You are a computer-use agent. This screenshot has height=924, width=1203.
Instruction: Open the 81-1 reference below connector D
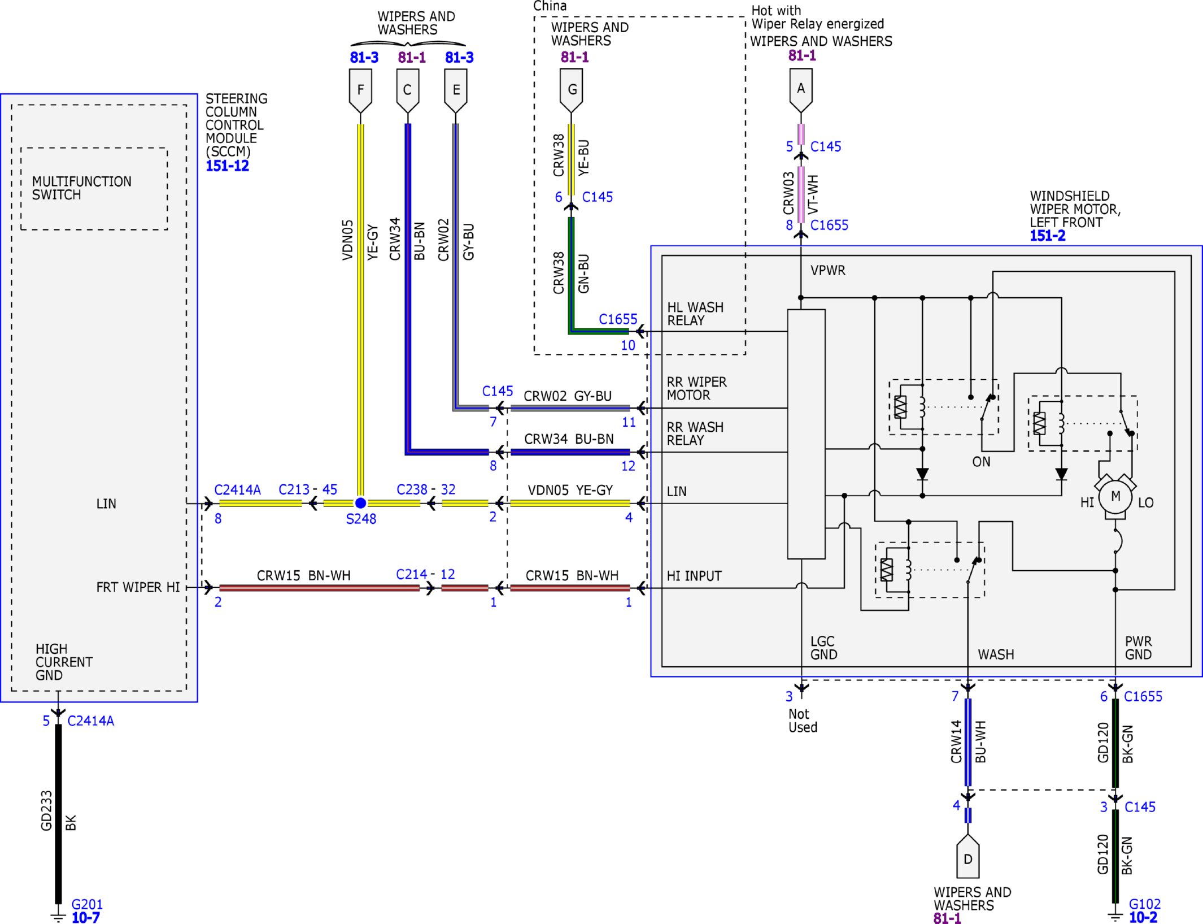(x=948, y=918)
